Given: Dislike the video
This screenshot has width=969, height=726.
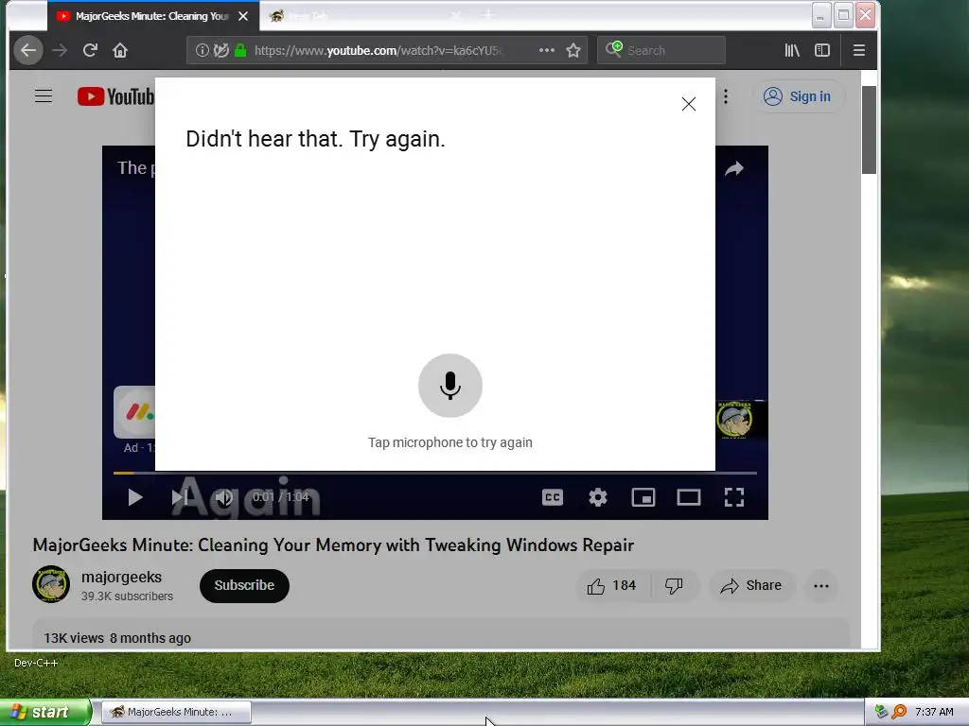Looking at the screenshot, I should tap(674, 585).
